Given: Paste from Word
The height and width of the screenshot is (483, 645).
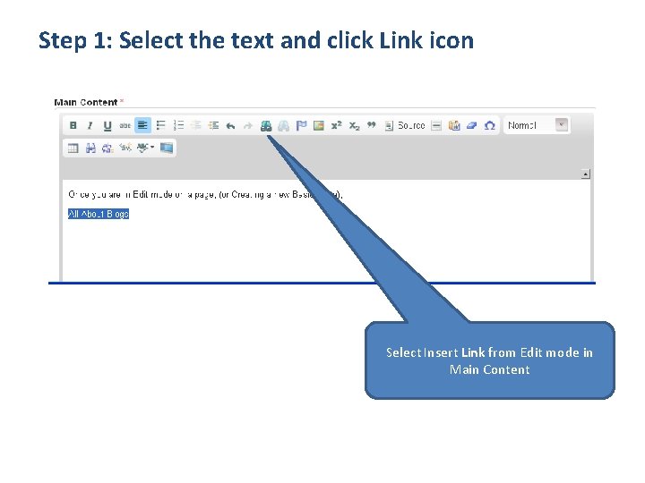Looking at the screenshot, I should tap(454, 126).
